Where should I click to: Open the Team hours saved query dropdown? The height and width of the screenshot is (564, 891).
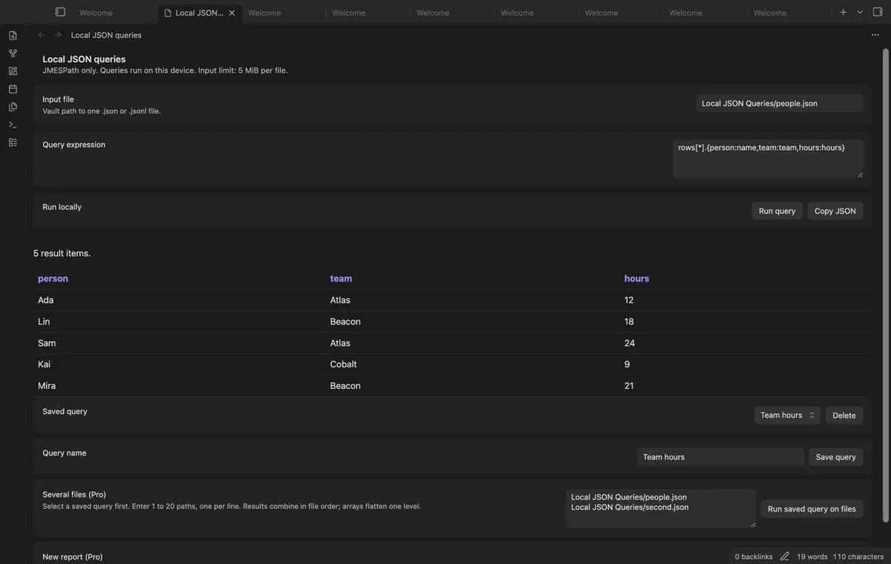(x=787, y=415)
